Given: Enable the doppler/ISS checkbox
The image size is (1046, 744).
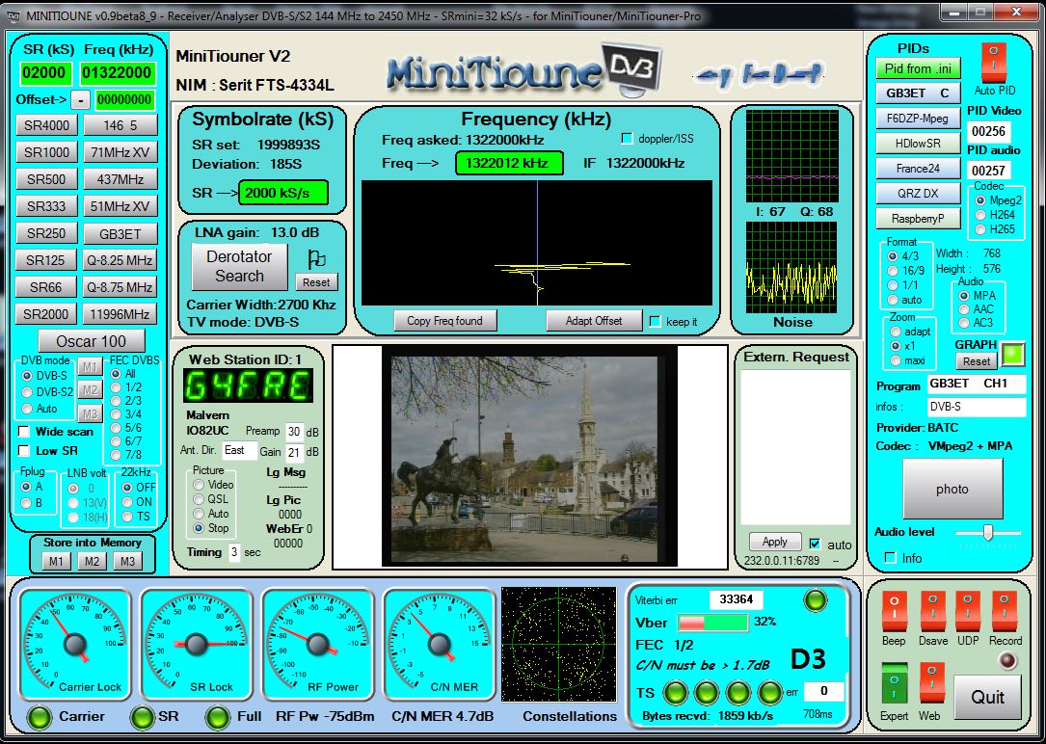Looking at the screenshot, I should (627, 139).
